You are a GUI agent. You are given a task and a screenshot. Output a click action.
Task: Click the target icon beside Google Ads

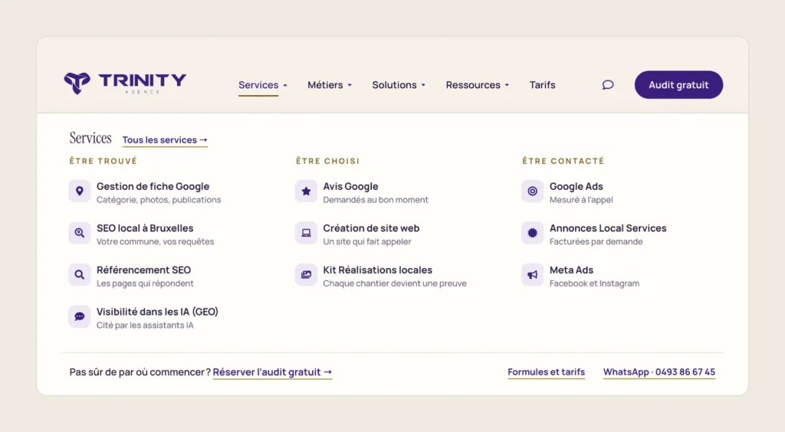532,191
